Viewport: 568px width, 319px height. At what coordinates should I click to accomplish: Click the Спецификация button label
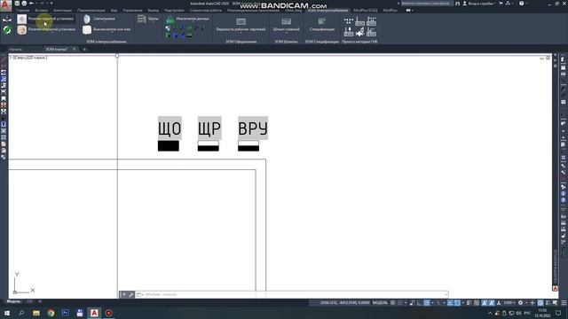(x=322, y=29)
